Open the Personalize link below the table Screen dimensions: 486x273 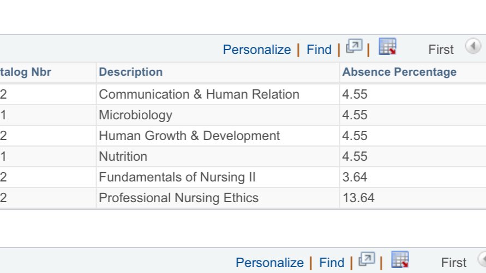coord(269,263)
